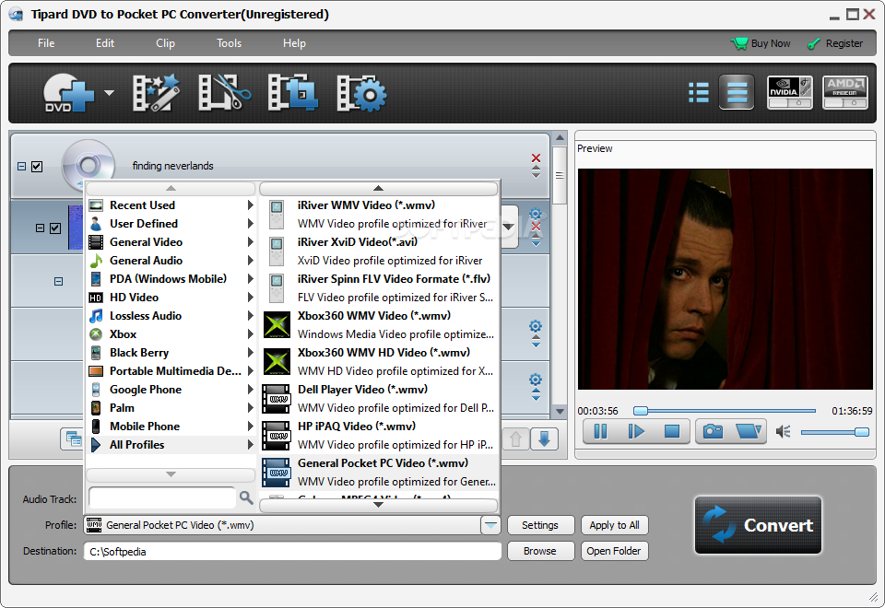Open HD Video profile category
This screenshot has width=885, height=608.
pyautogui.click(x=171, y=298)
